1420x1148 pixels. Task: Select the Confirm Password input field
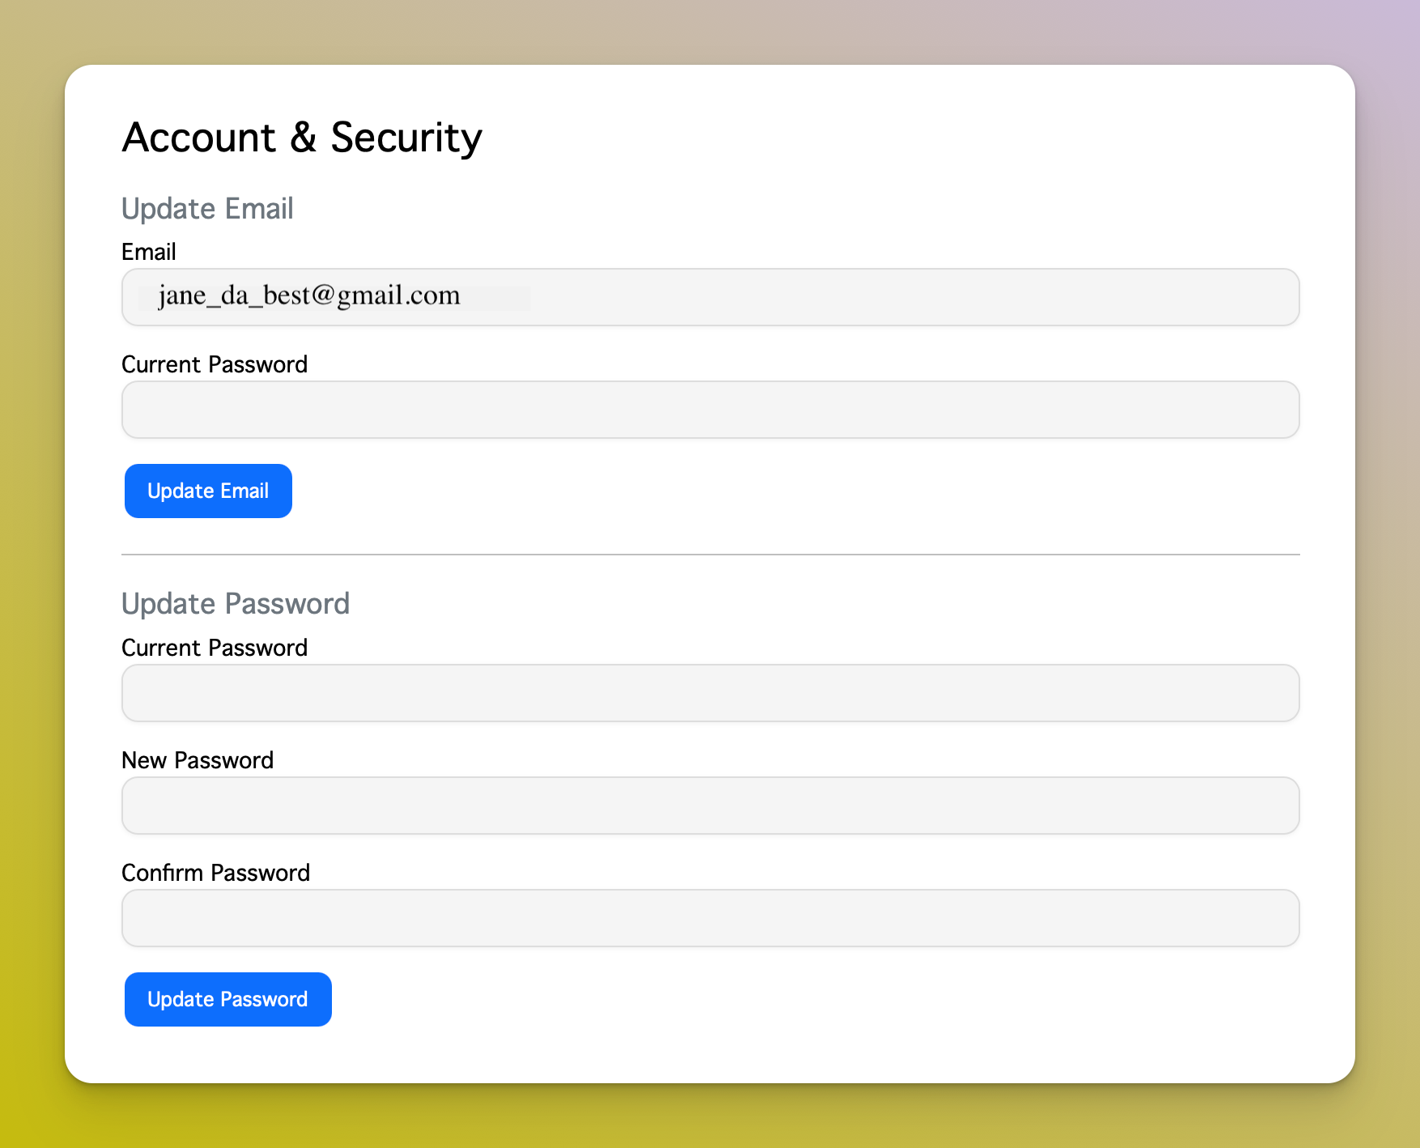710,918
